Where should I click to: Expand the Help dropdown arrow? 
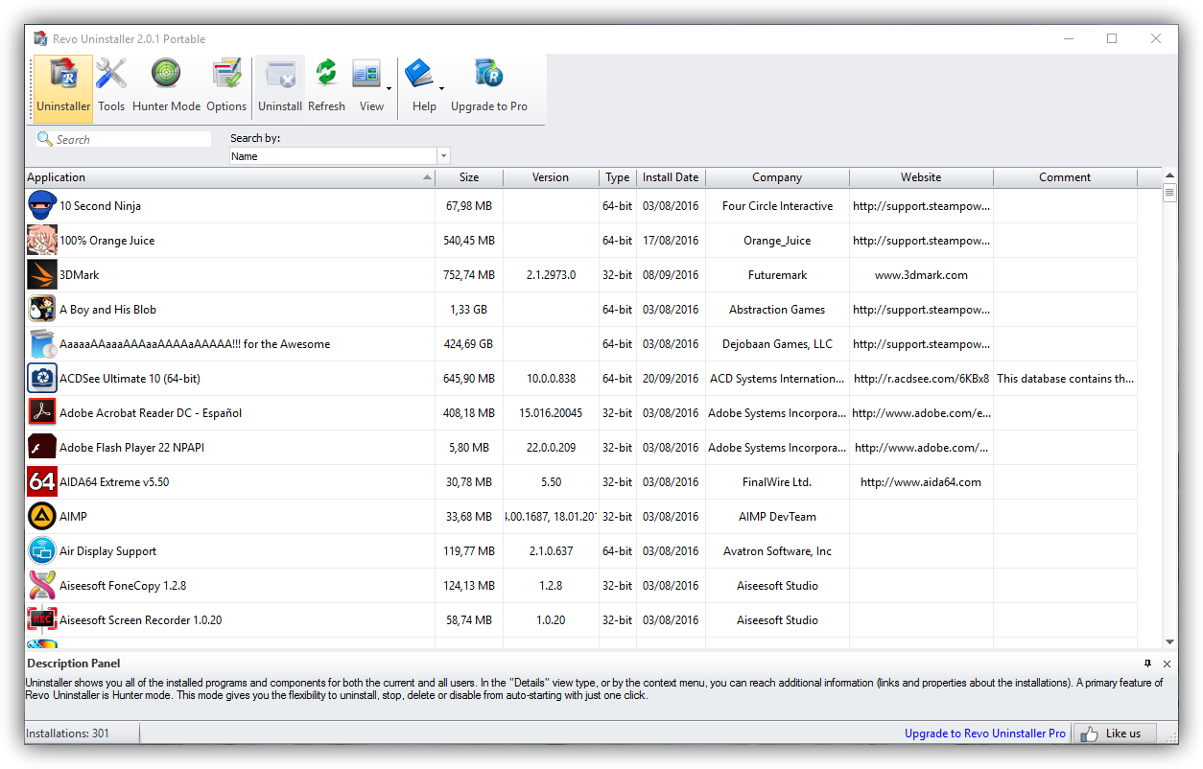[441, 88]
